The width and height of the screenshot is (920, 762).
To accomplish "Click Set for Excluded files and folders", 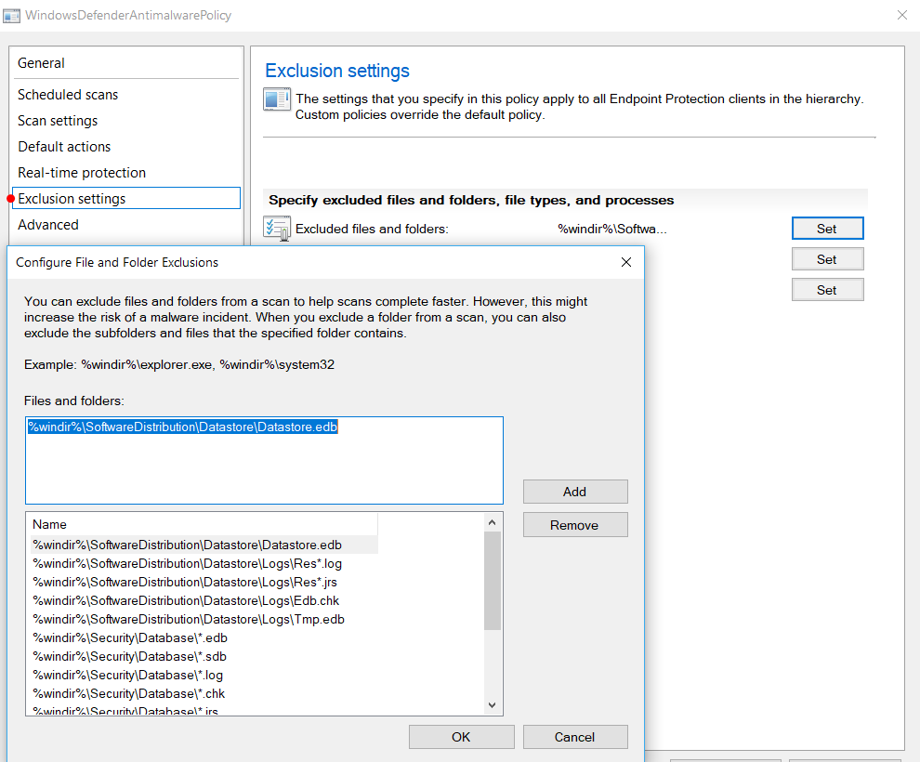I will coord(827,229).
